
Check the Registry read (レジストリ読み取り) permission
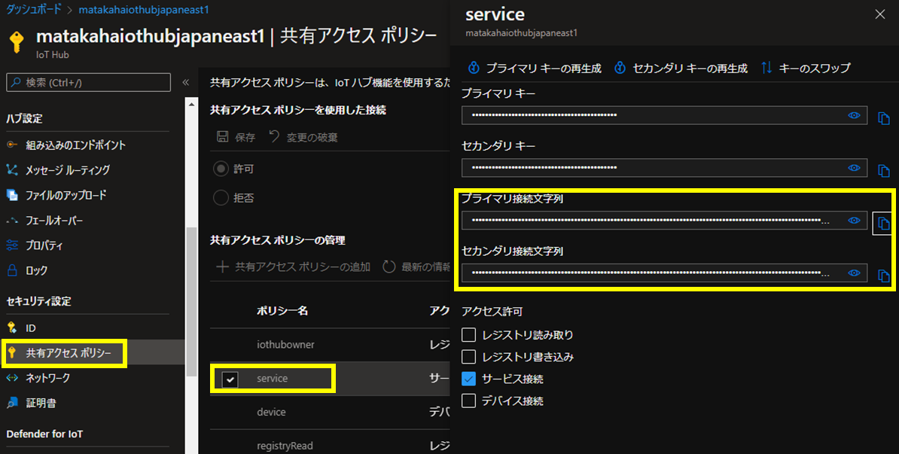(468, 335)
